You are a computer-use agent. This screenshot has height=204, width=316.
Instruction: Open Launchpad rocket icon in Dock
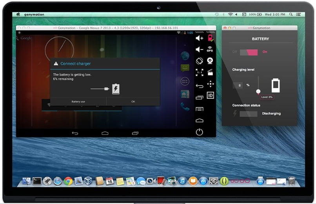point(47,181)
